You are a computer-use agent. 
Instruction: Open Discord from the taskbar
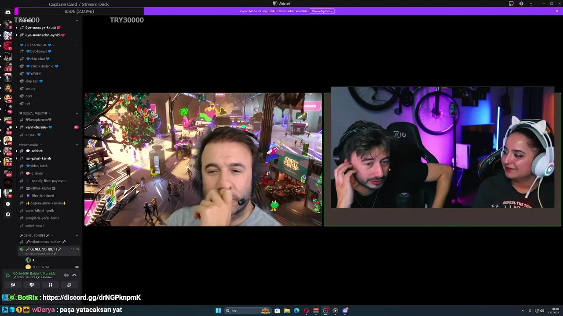pyautogui.click(x=345, y=311)
